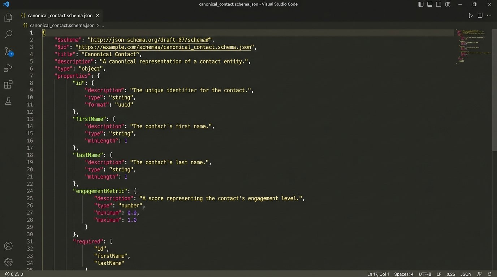The height and width of the screenshot is (277, 497).
Task: Select the canonical_contact.schema.json editor tab
Action: click(60, 16)
